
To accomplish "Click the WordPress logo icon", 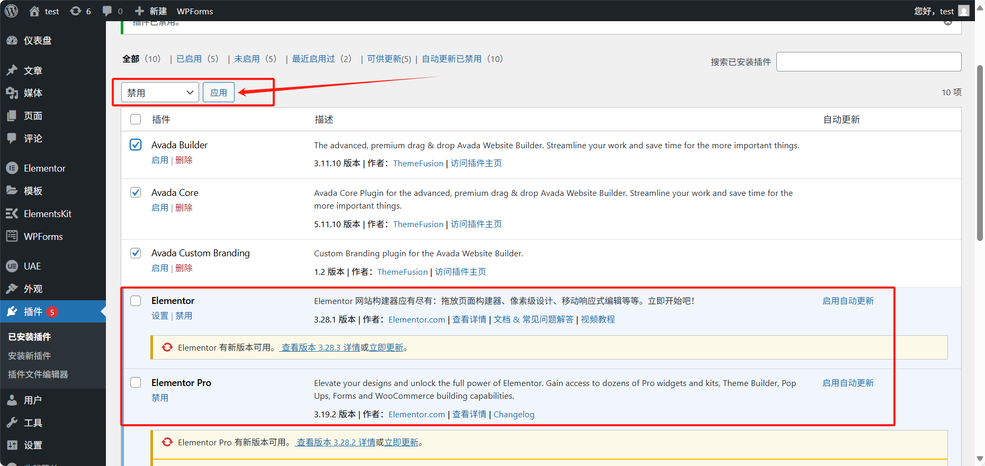I will (11, 11).
